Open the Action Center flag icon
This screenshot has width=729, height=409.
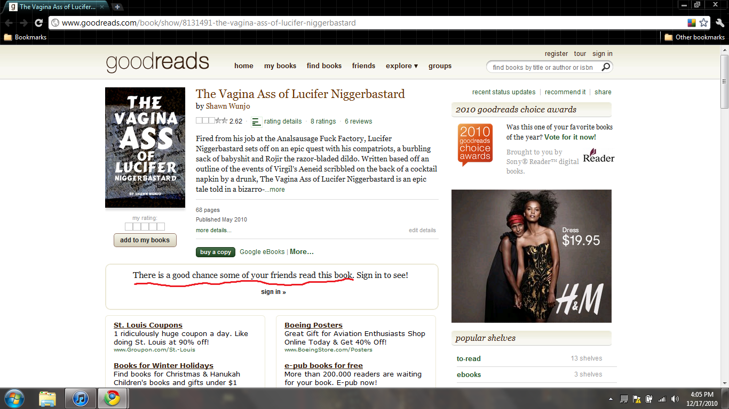pos(637,399)
